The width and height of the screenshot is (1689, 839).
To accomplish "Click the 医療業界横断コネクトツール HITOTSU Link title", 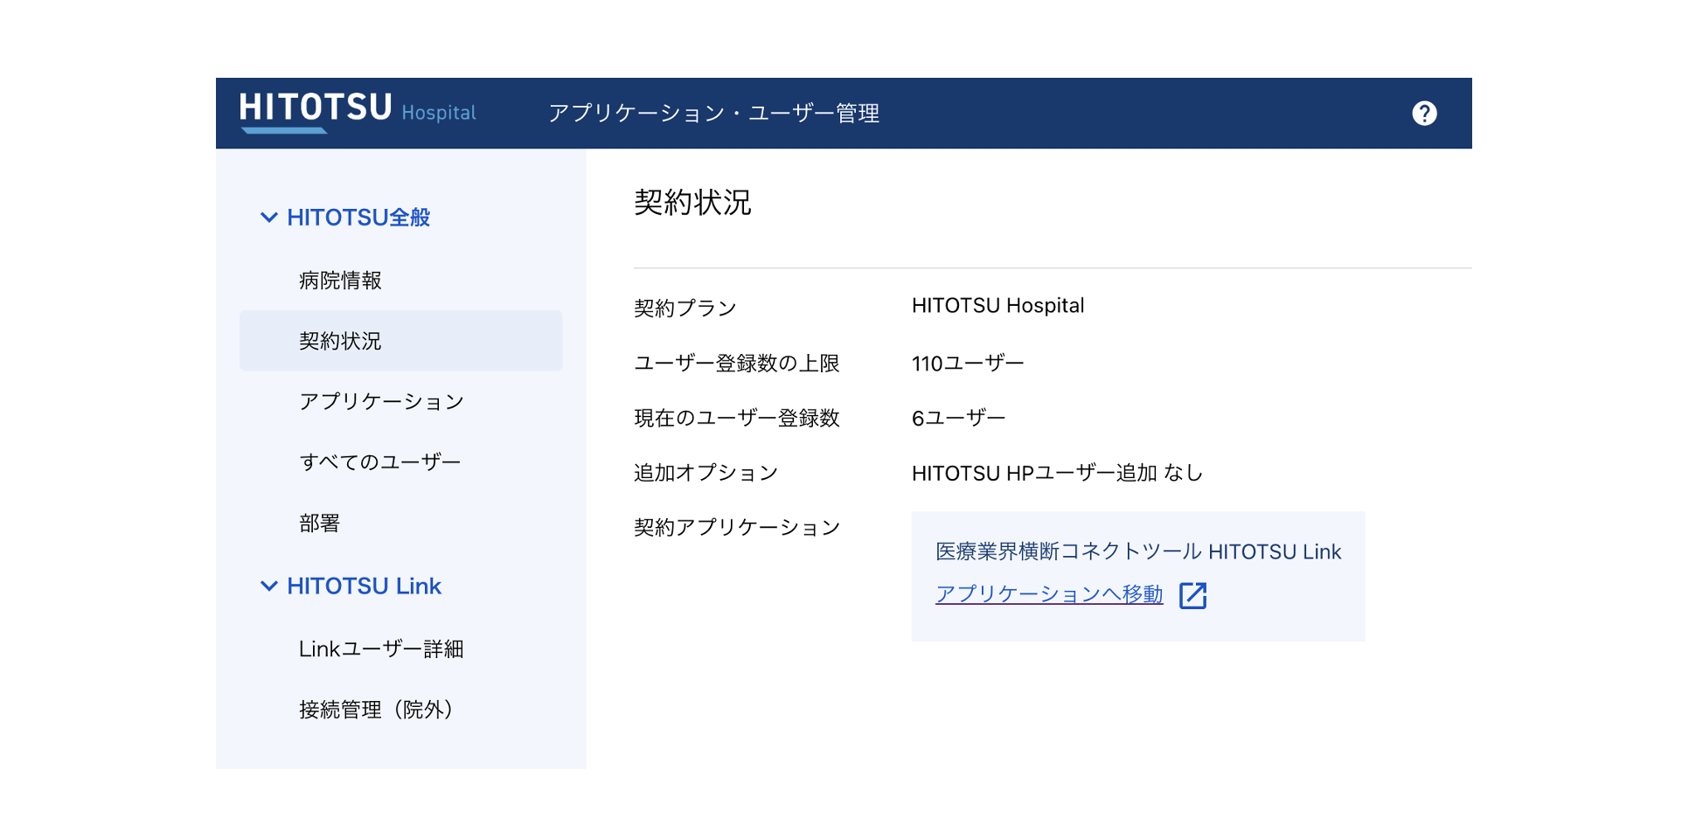I will coord(1137,551).
